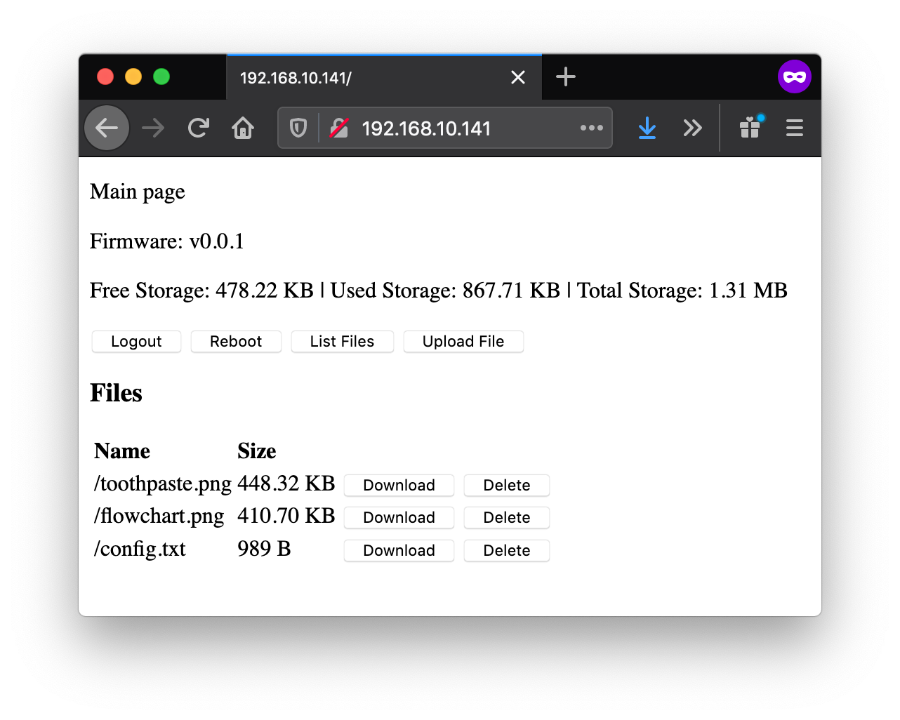Viewport: 900px width, 720px height.
Task: Click the Reboot button
Action: tap(236, 342)
